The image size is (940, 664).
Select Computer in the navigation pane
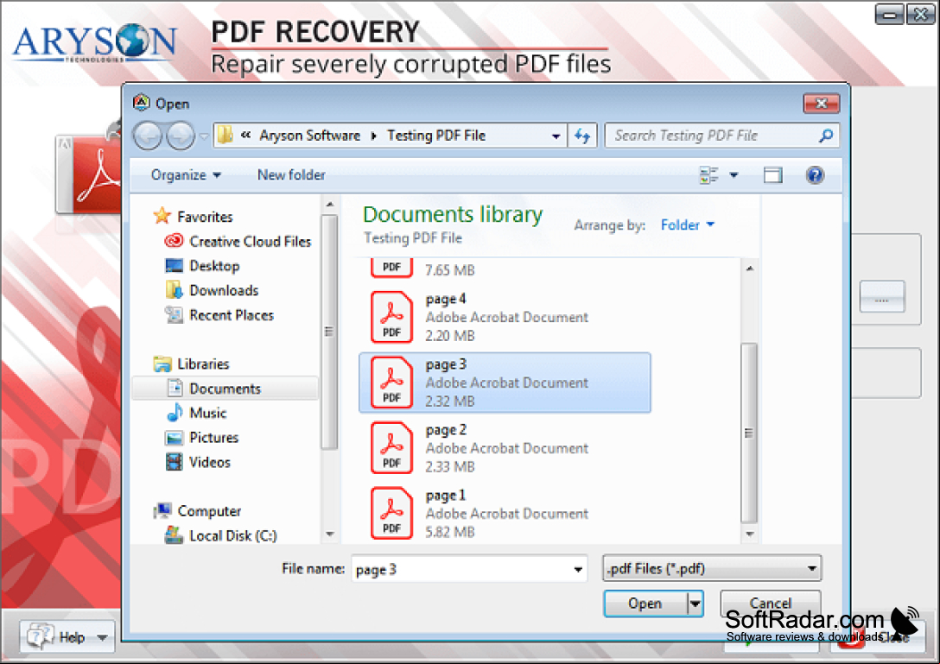[x=208, y=511]
